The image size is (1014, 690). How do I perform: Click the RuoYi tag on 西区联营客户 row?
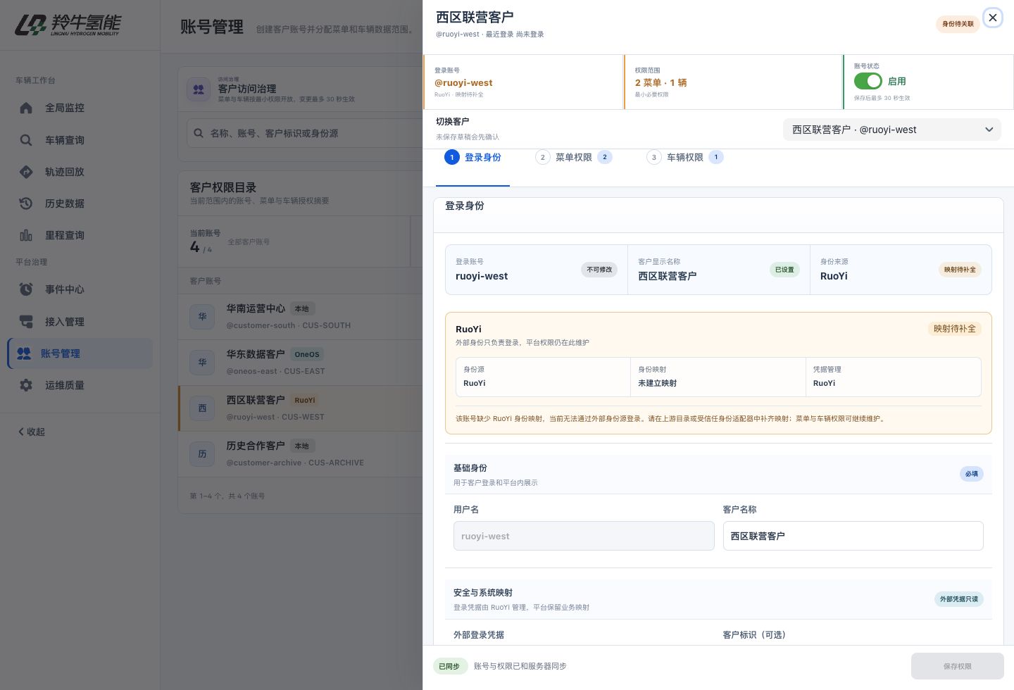pos(305,400)
